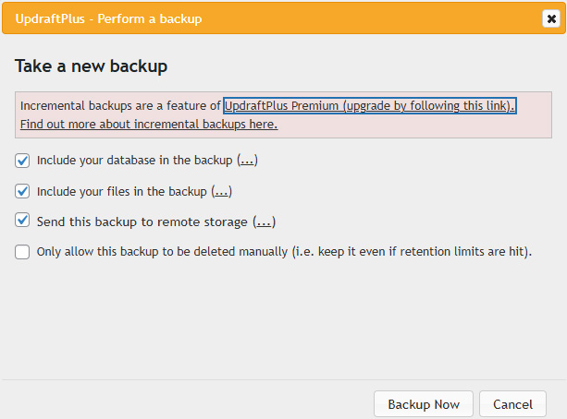Expand database options ellipsis link

[247, 161]
